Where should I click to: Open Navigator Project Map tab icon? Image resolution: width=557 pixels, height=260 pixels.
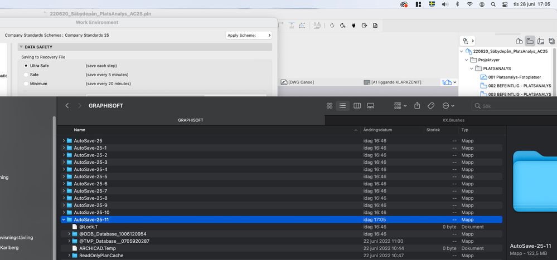[519, 41]
